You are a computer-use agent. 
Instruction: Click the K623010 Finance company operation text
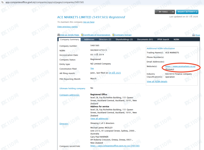point(178,75)
